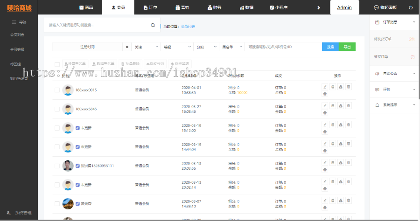Image resolution: width=420 pixels, height=221 pixels.
Task: Click the power logout icon at top right
Action: click(411, 7)
